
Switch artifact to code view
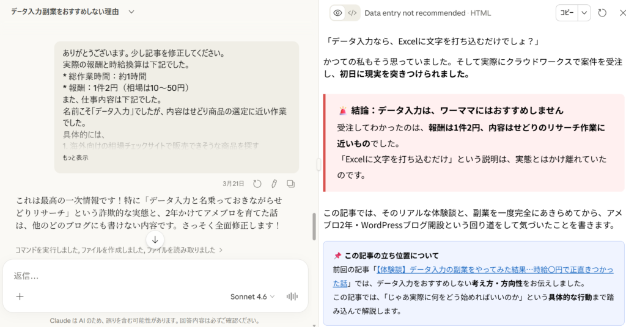[x=352, y=13]
